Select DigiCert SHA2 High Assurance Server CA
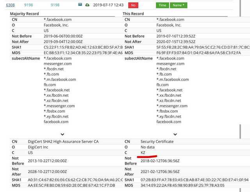Image resolution: width=250 pixels, height=192 pixels. click(63, 141)
